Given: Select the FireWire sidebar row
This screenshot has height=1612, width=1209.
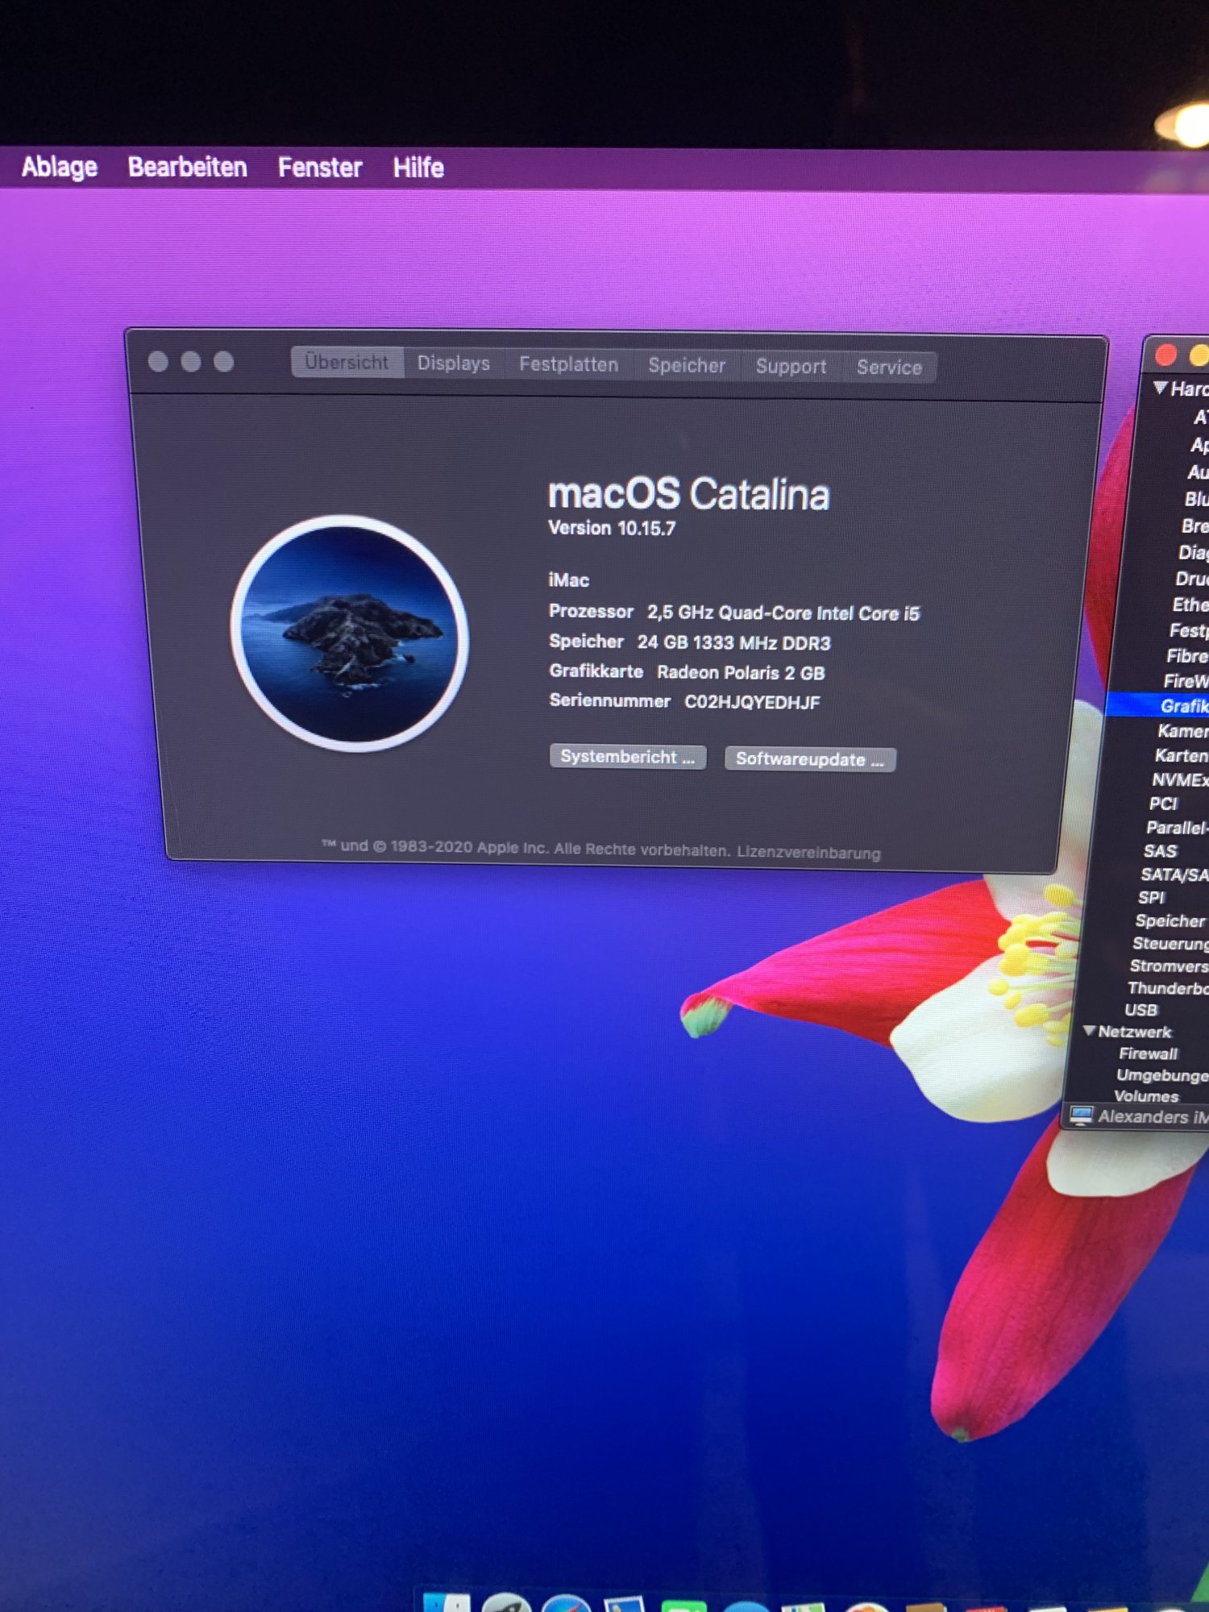Looking at the screenshot, I should point(1186,681).
